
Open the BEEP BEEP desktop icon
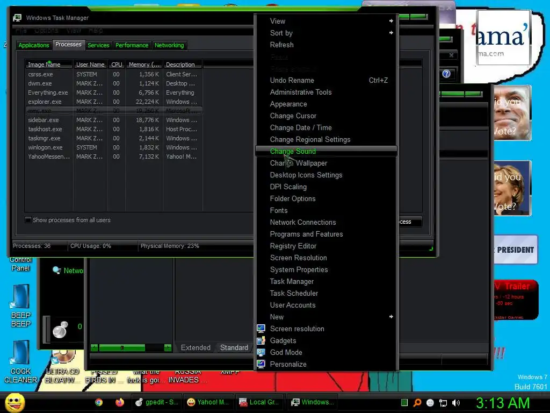click(x=20, y=305)
